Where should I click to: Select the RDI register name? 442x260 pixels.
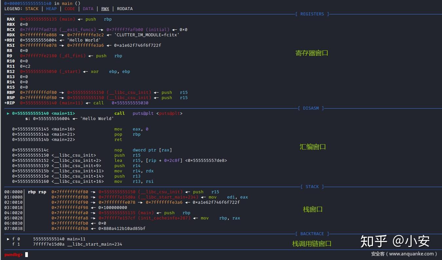[11, 40]
